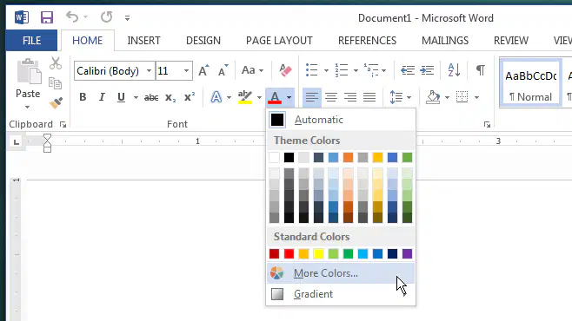Click the Numbering list icon
This screenshot has width=572, height=321.
click(x=342, y=70)
